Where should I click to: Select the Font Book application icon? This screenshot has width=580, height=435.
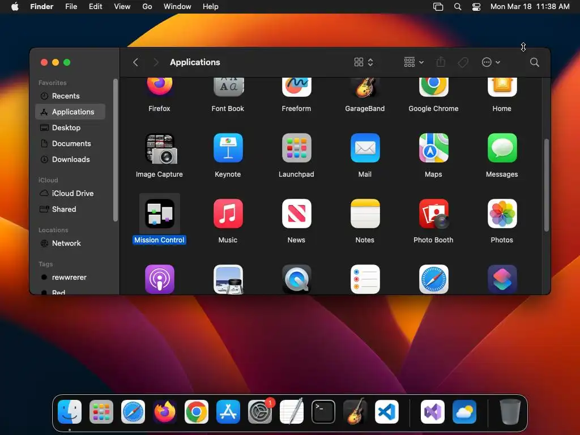(x=228, y=87)
